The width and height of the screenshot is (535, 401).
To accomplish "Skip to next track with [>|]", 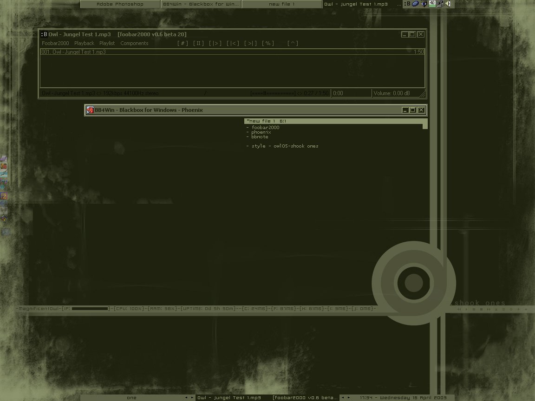I will tap(250, 43).
